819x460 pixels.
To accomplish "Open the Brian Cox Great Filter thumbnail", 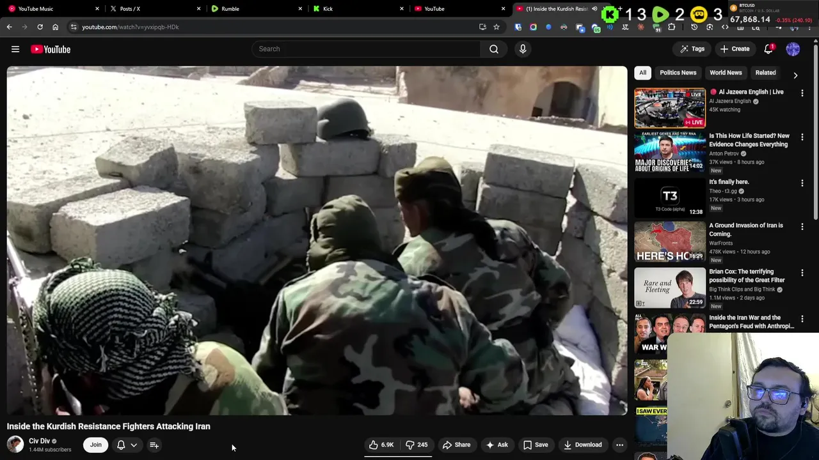I will tap(670, 287).
